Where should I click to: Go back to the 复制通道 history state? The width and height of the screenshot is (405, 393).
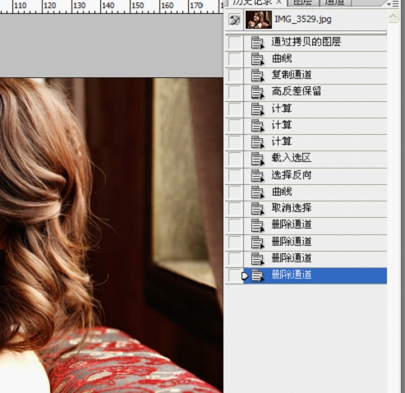point(292,75)
